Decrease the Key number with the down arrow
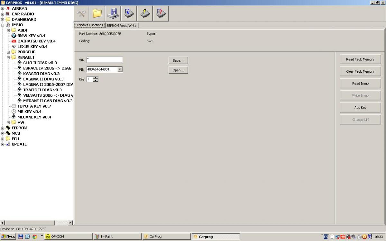 point(95,80)
